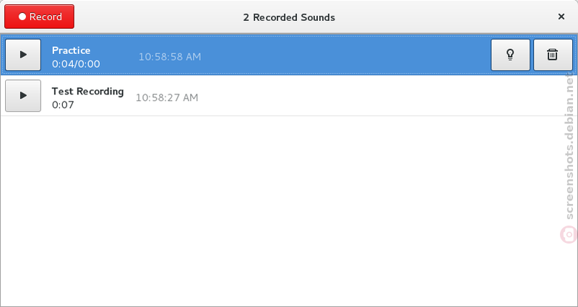Open info for Practice via lightbulb icon

510,55
